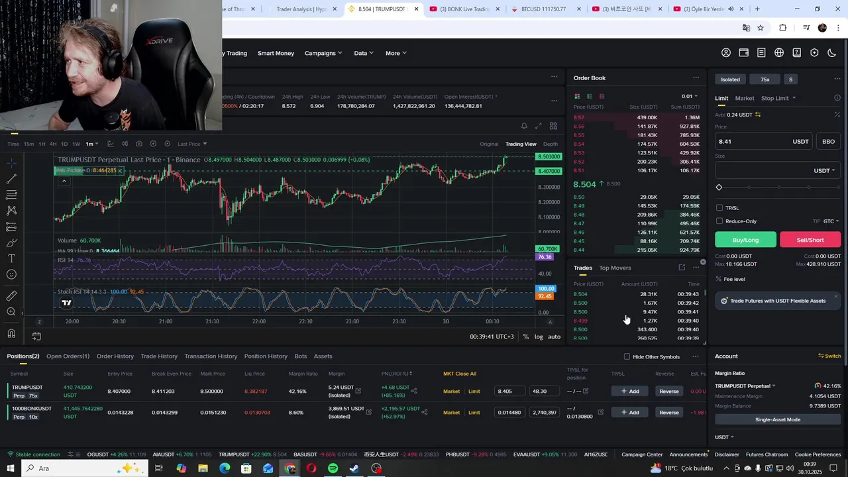Open the chart grid layout icon
The width and height of the screenshot is (848, 477).
click(x=553, y=126)
